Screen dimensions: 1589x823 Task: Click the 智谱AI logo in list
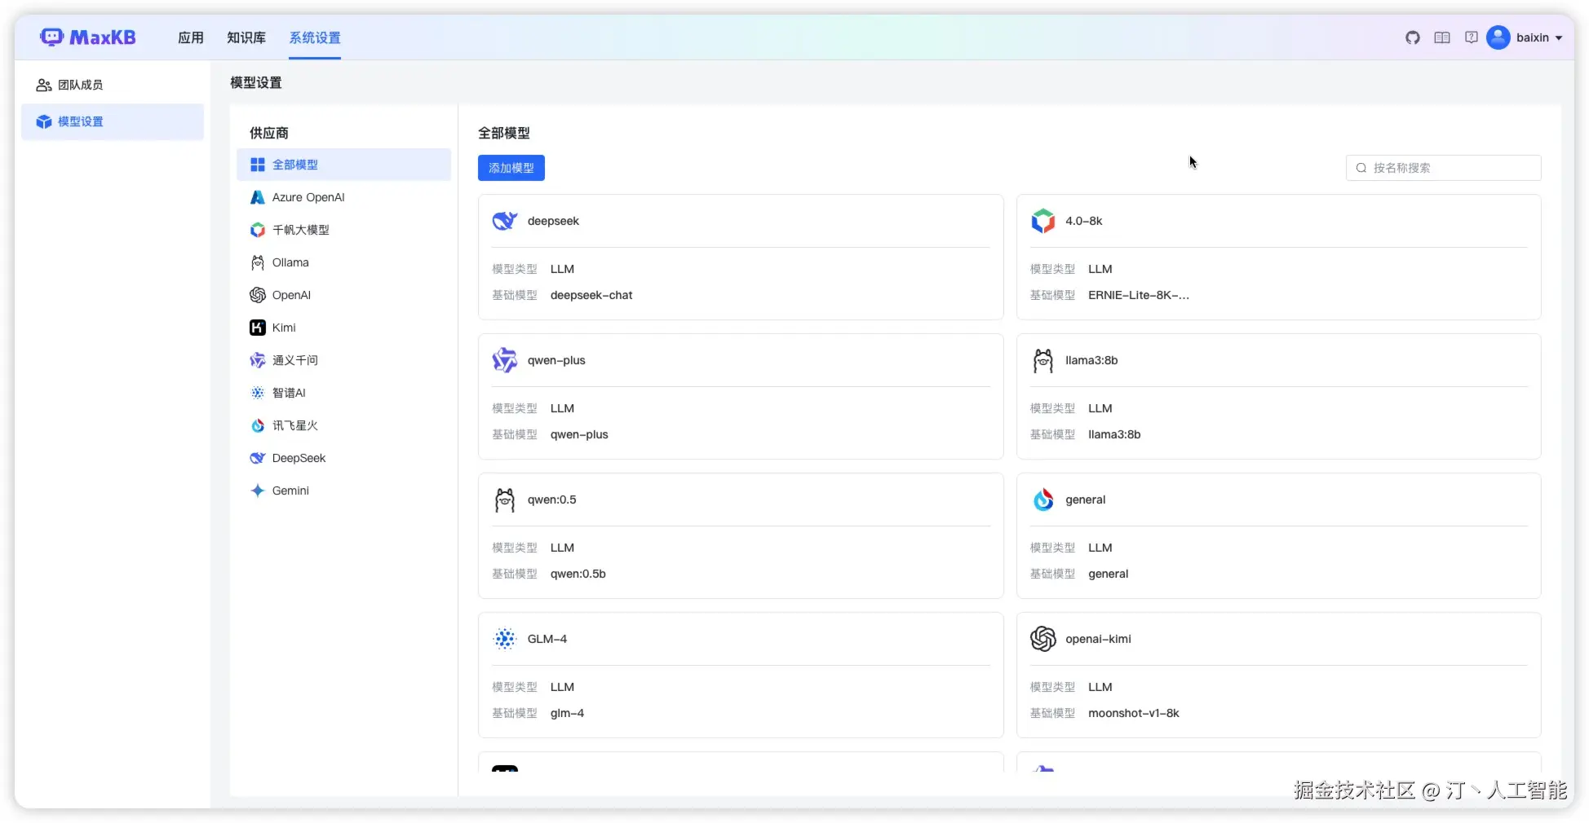(258, 393)
